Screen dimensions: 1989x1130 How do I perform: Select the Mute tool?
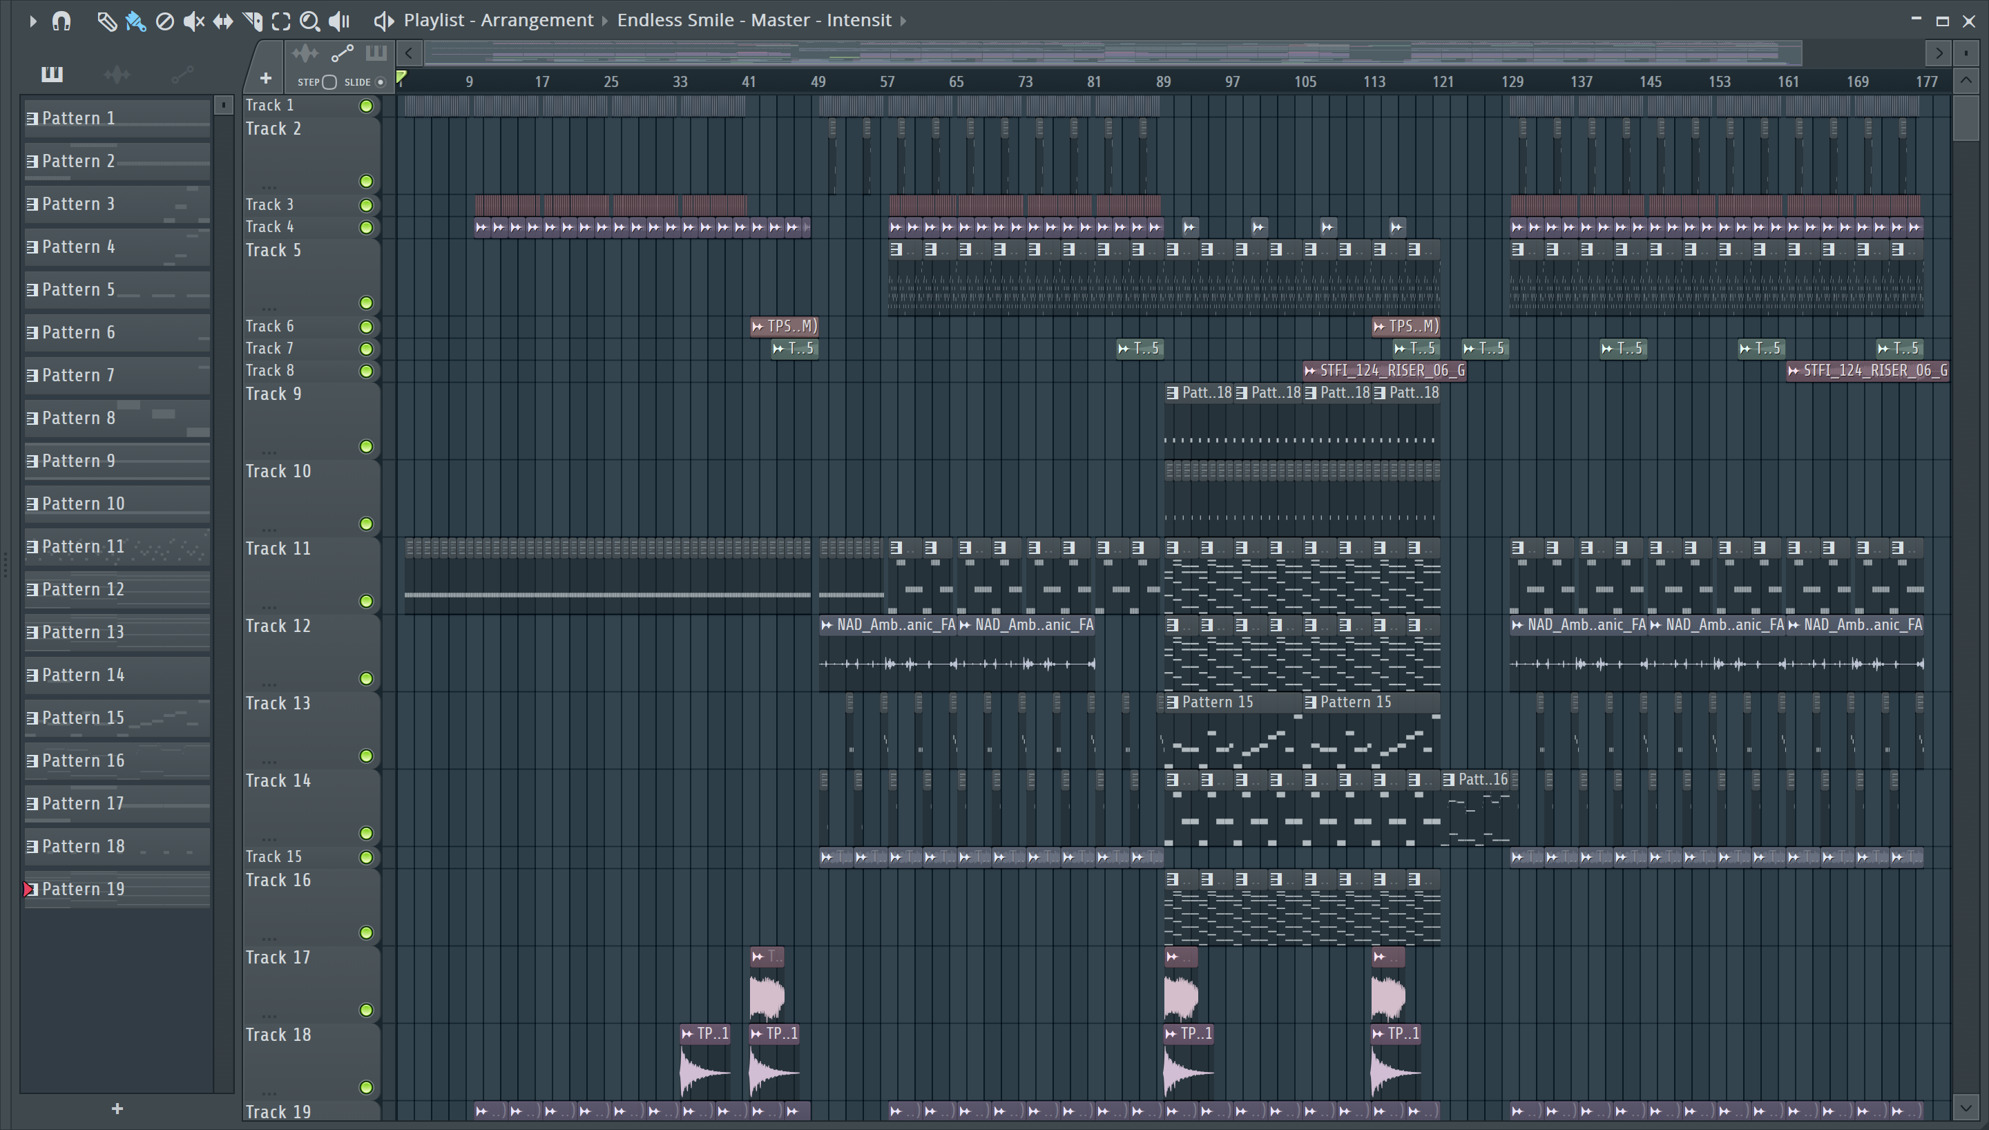point(194,21)
